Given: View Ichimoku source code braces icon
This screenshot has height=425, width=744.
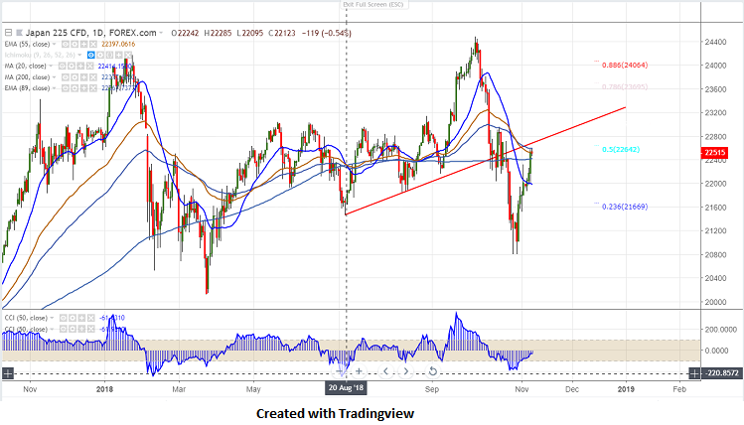Looking at the screenshot, I should click(x=109, y=55).
